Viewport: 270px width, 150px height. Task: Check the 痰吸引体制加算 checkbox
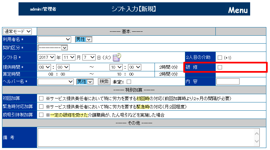click(x=41, y=115)
